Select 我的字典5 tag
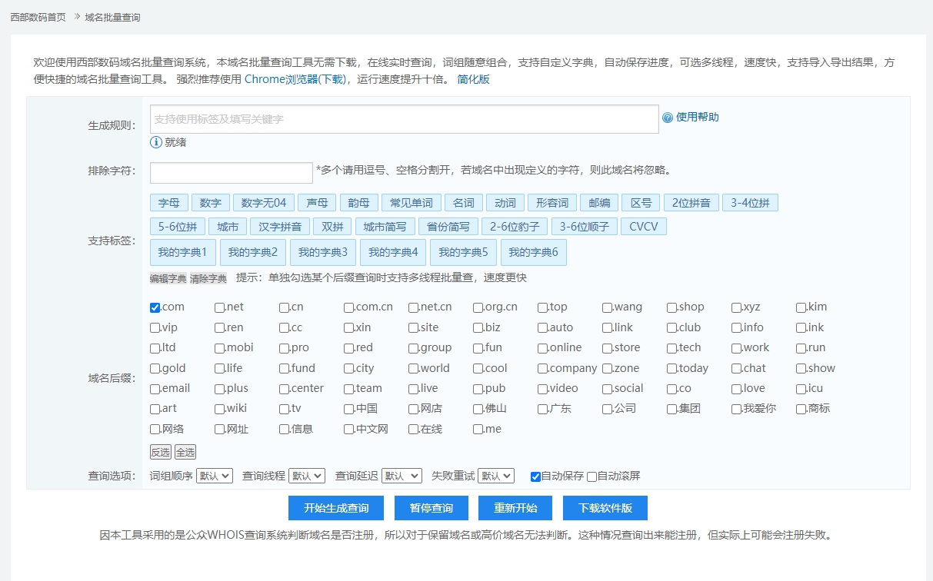 463,252
